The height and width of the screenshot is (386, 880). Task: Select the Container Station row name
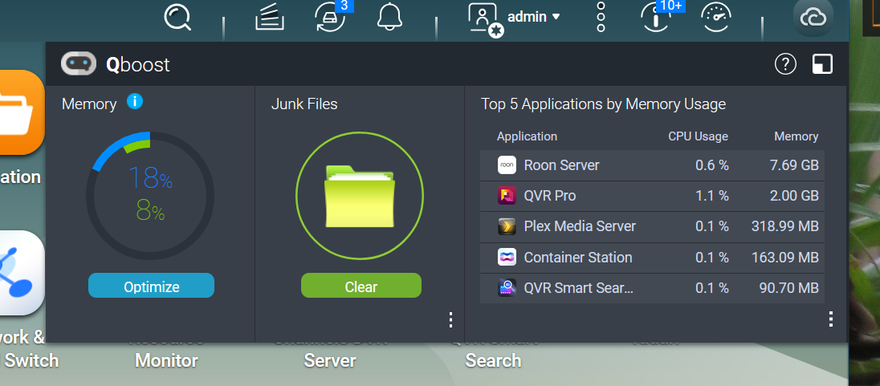(578, 258)
